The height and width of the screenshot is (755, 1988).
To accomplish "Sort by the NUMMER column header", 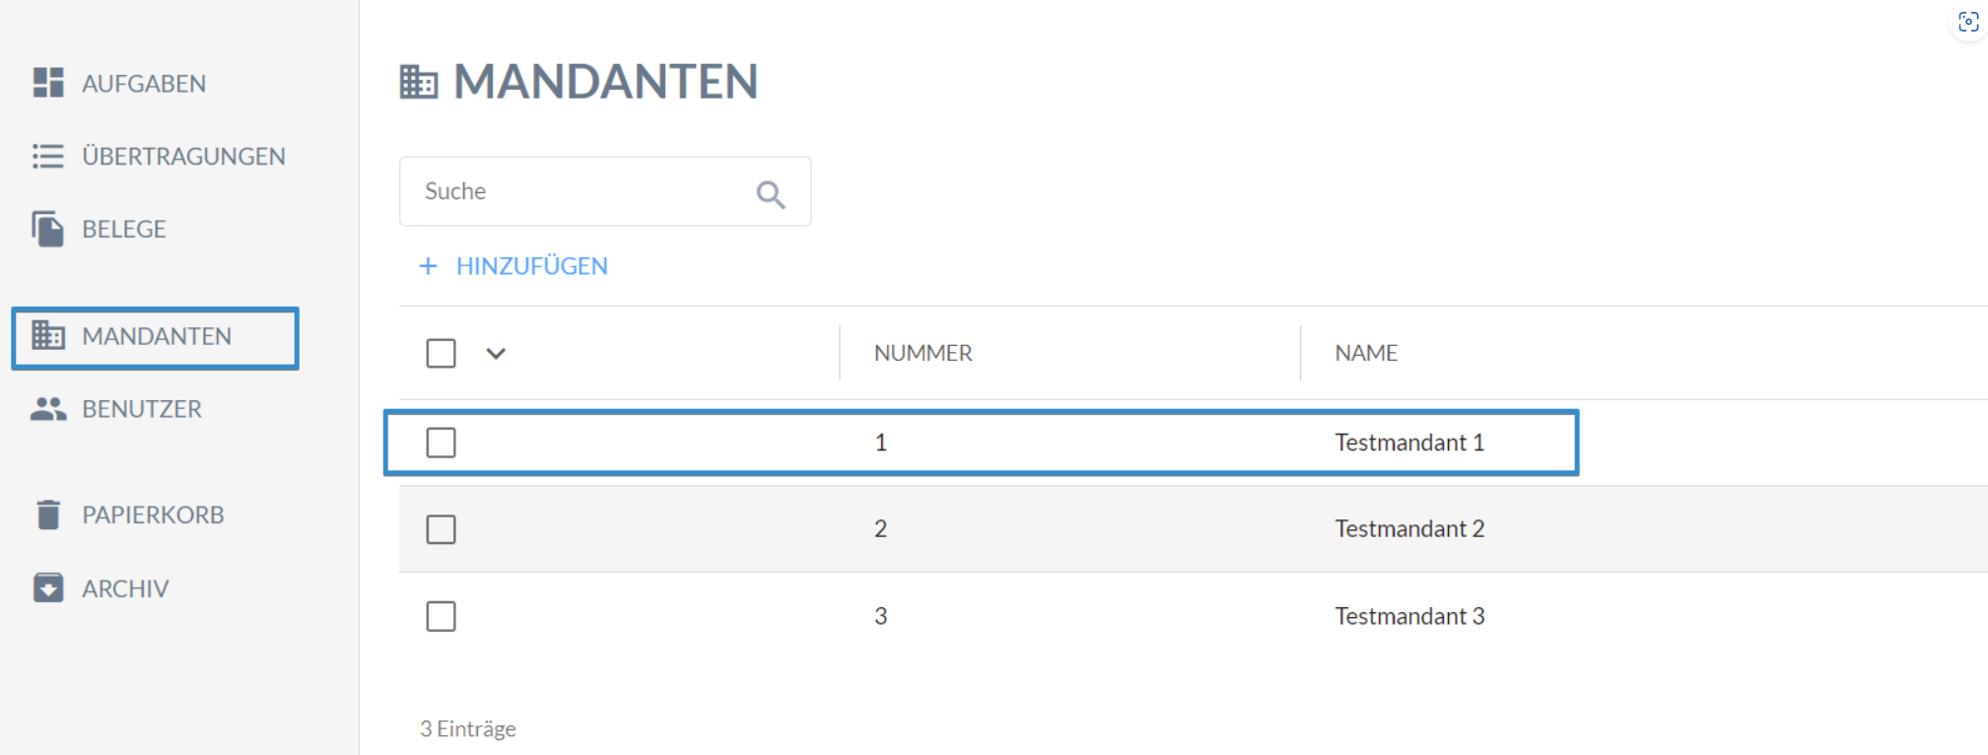I will point(923,353).
